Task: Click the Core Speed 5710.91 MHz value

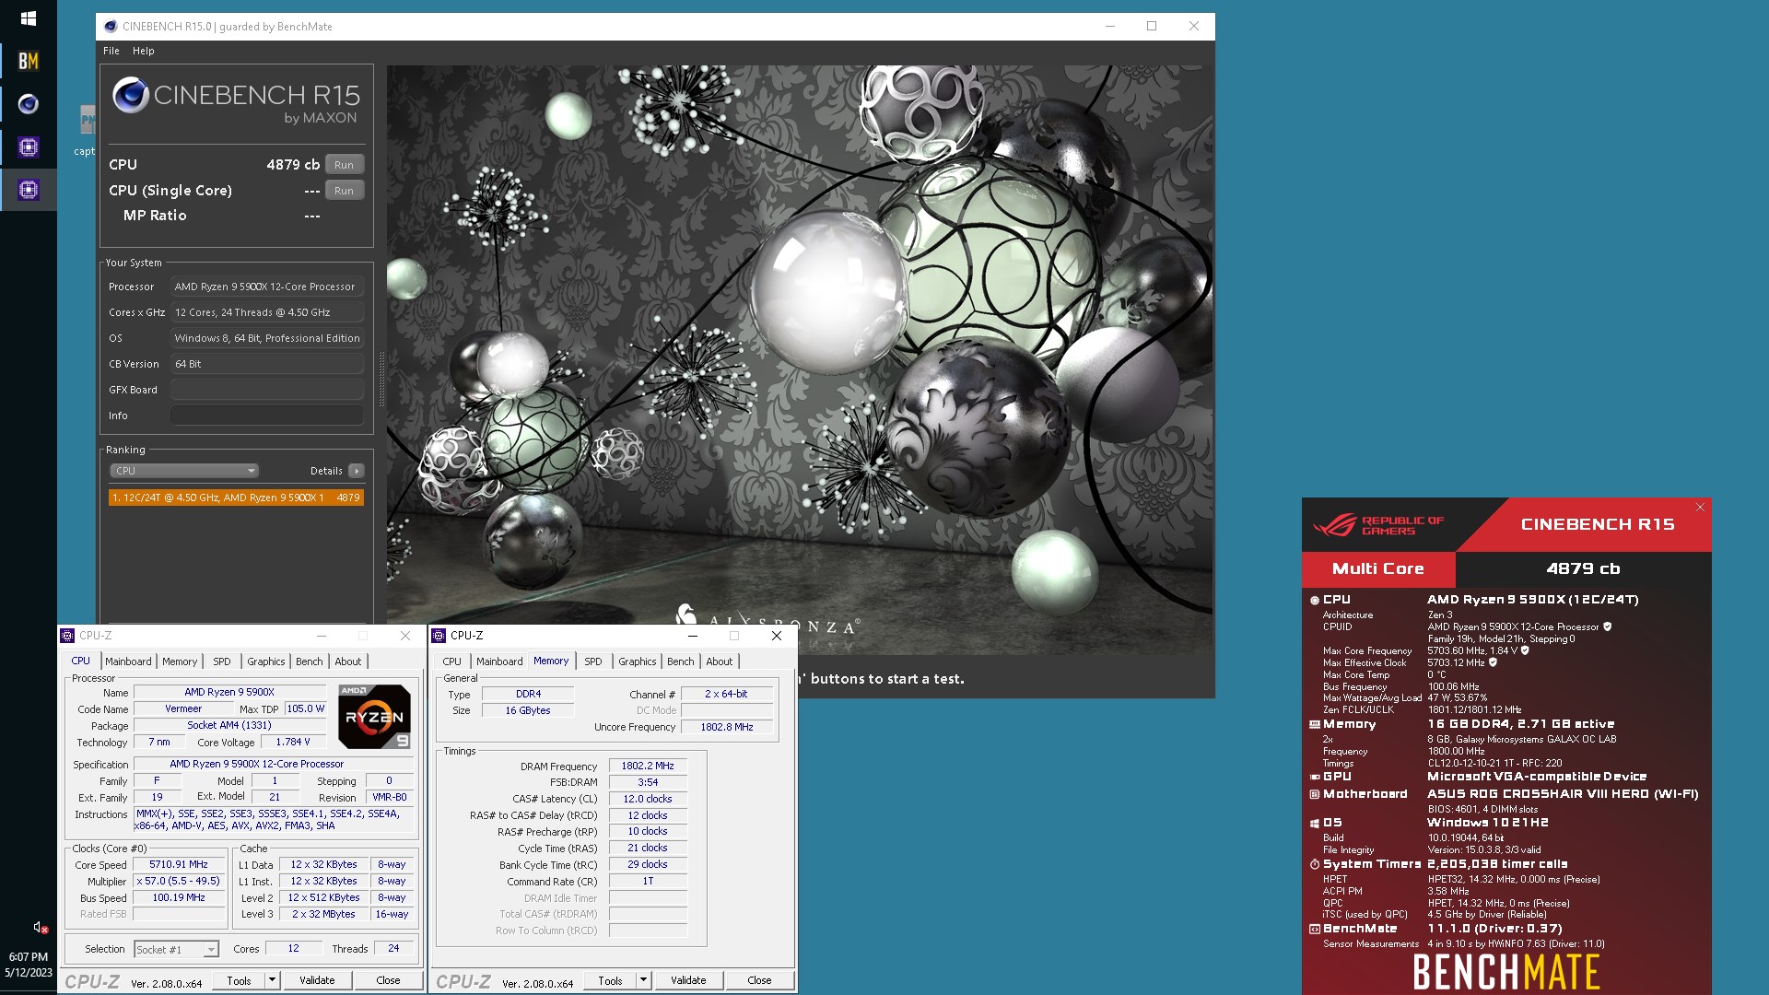Action: tap(179, 865)
